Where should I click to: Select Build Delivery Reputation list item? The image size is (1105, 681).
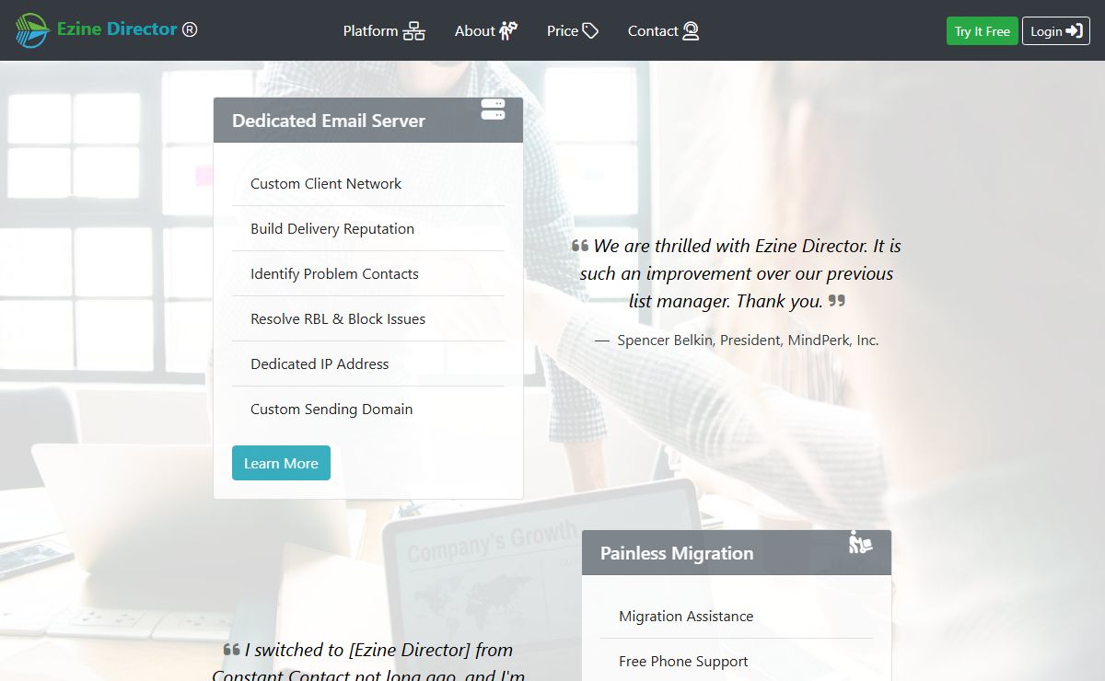(368, 228)
